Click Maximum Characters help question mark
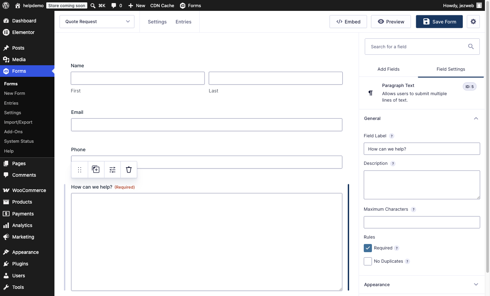 413,209
